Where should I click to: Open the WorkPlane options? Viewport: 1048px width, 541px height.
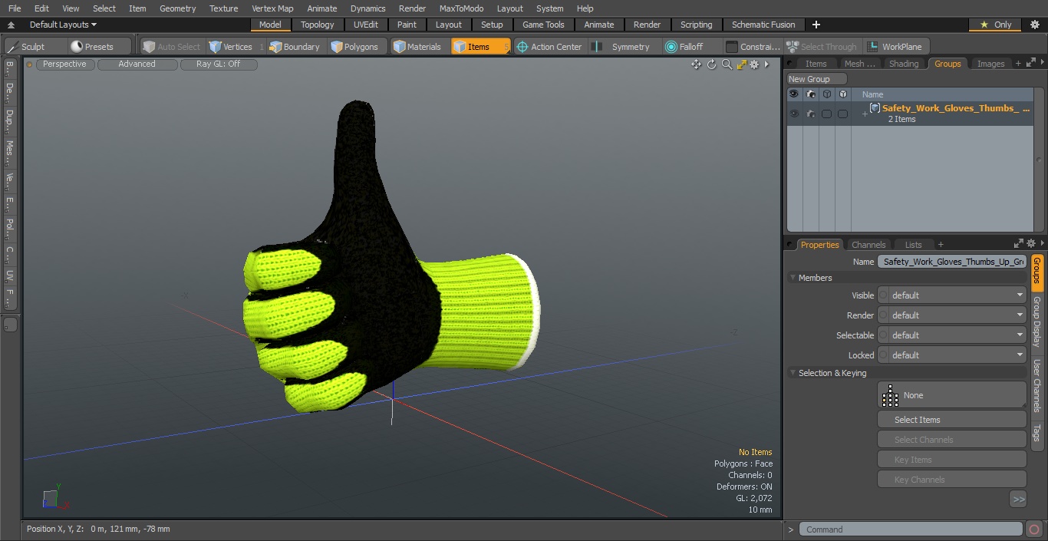tap(896, 47)
